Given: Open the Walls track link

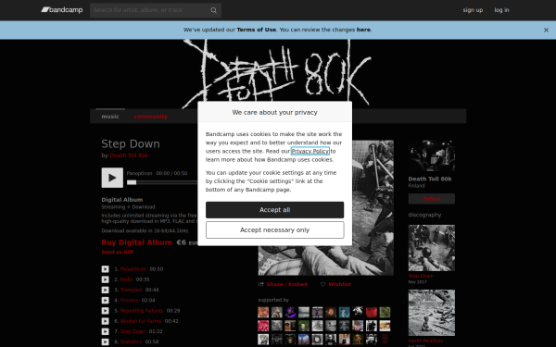Looking at the screenshot, I should click(x=126, y=279).
